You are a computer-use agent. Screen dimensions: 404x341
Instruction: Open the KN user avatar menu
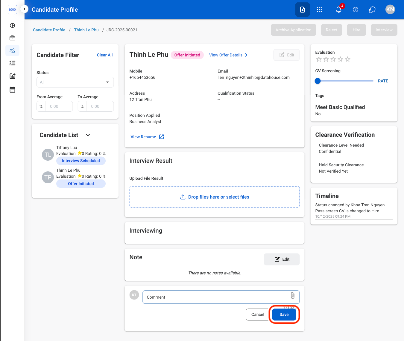click(x=390, y=9)
